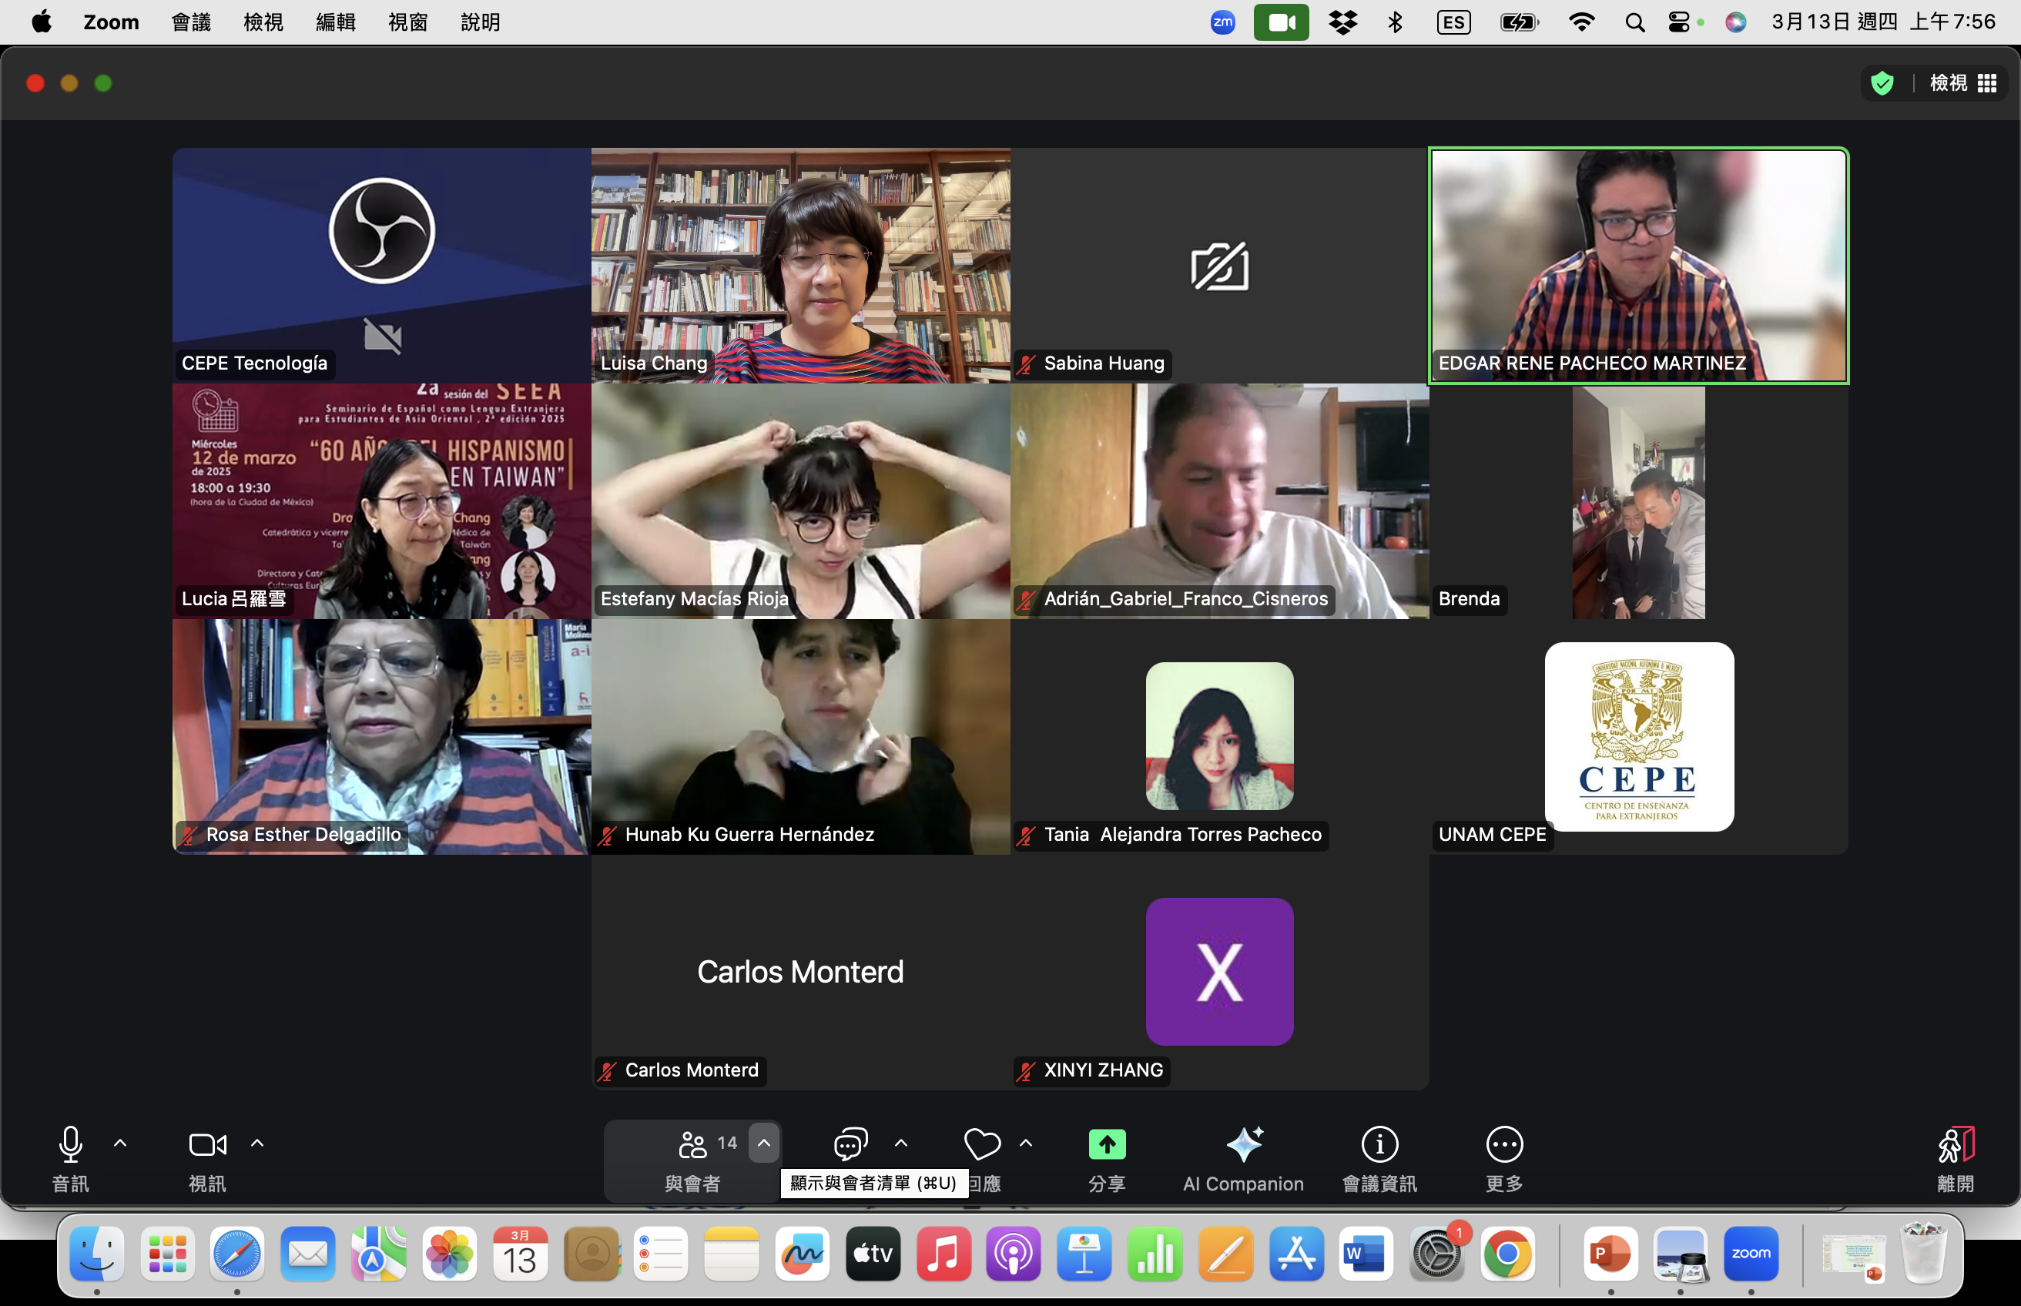This screenshot has width=2021, height=1306.
Task: Expand audio options arrow next to 音訊
Action: (120, 1144)
